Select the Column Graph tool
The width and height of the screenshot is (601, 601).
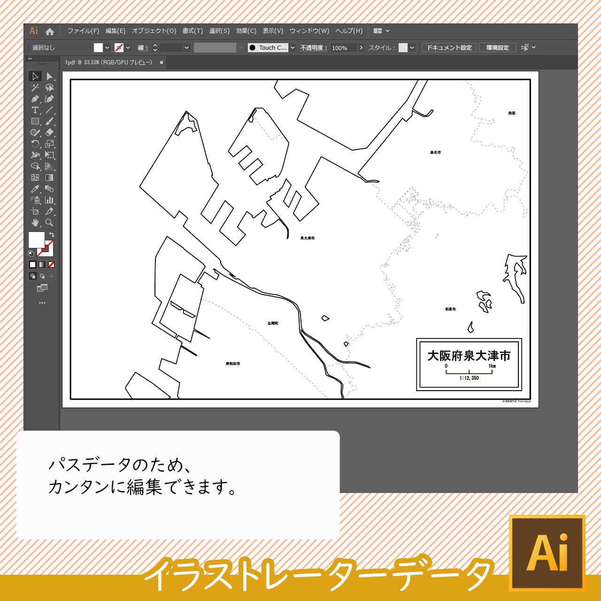49,200
